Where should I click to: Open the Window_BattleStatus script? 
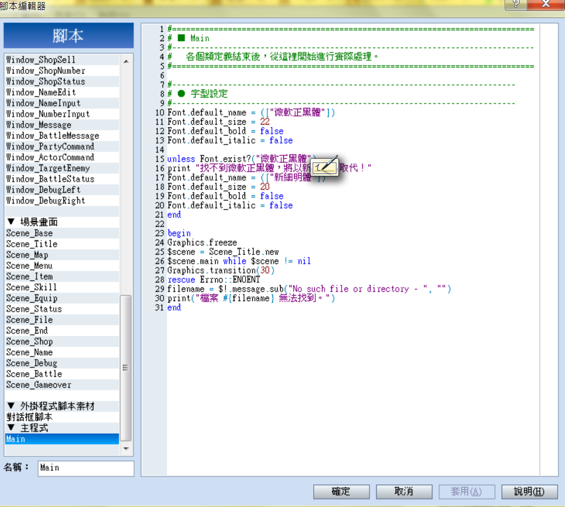point(62,179)
